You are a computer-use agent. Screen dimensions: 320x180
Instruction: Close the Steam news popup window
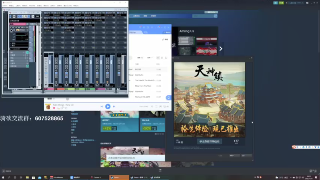click(252, 58)
